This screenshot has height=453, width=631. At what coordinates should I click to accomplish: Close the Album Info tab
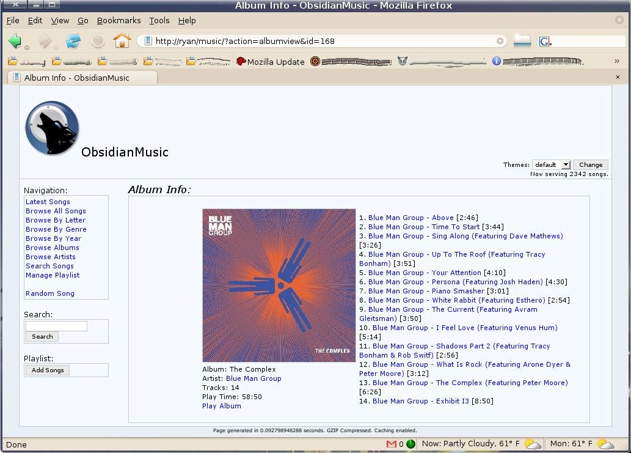coord(618,77)
